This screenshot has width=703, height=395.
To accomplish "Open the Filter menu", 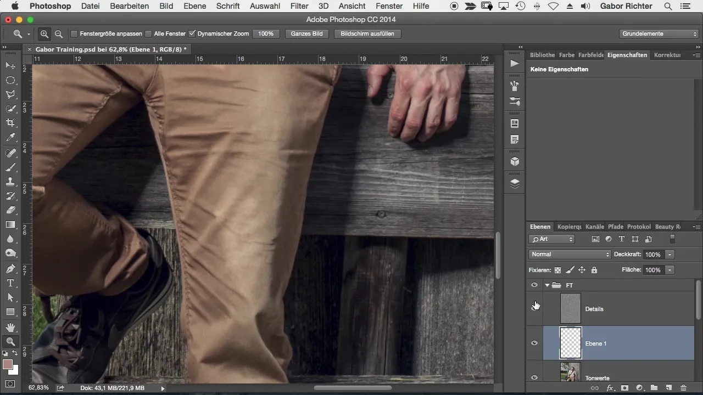I will click(299, 6).
